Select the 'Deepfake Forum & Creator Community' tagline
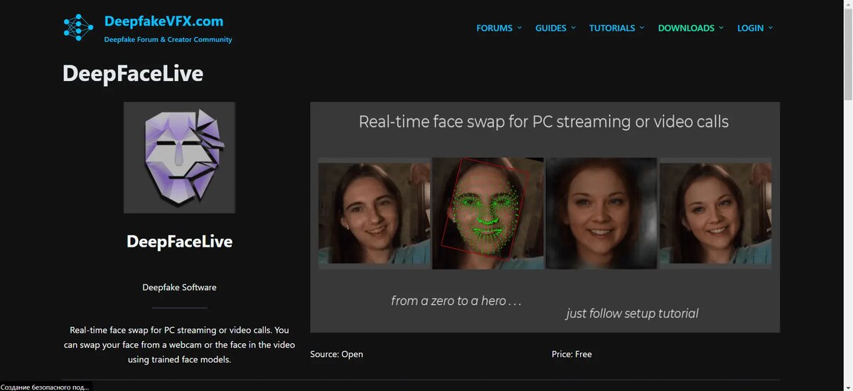This screenshot has height=391, width=853. [x=168, y=40]
